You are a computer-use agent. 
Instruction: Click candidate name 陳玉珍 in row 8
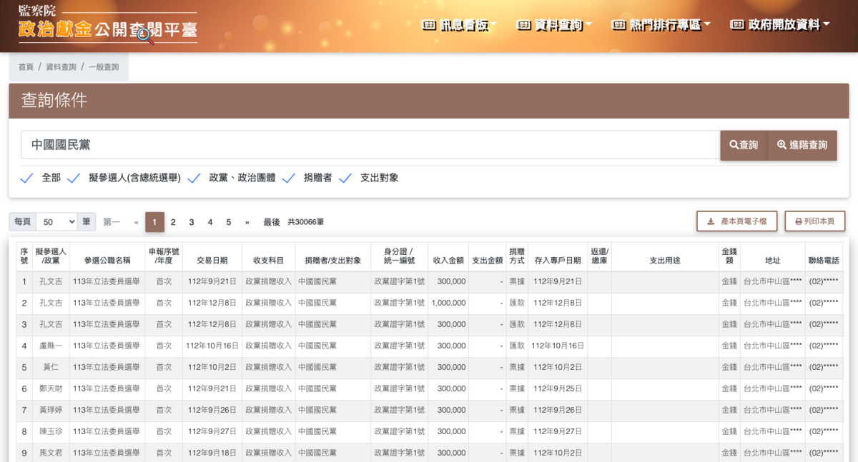(x=51, y=431)
